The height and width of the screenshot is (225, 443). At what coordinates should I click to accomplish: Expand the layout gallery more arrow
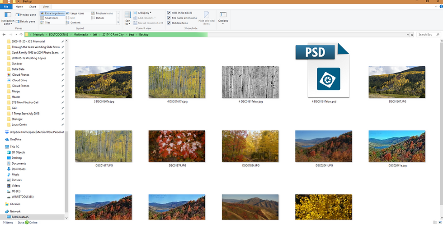click(118, 23)
